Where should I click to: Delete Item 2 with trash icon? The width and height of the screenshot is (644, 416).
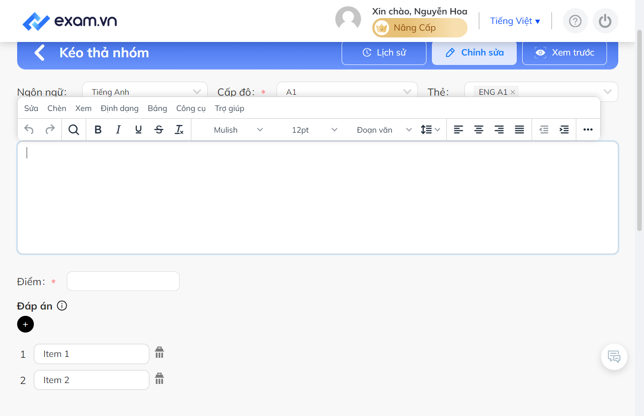click(159, 379)
